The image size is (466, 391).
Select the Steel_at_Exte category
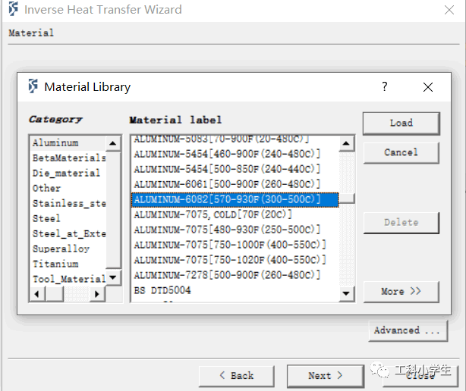[x=68, y=233]
